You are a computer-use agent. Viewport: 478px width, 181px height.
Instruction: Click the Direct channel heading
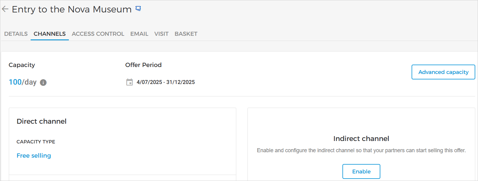(x=42, y=121)
